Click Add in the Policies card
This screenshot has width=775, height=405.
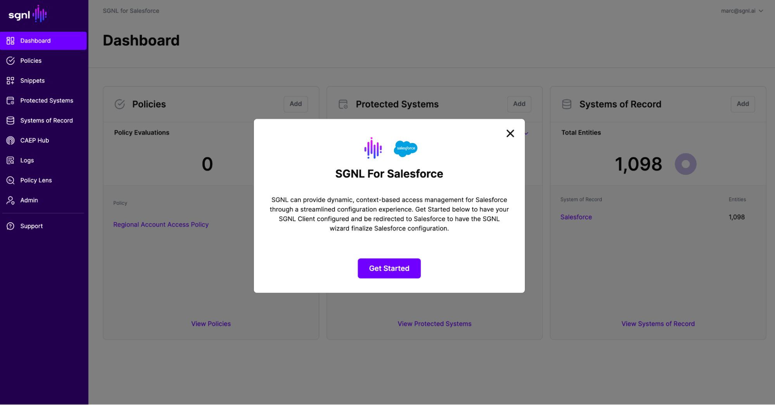click(295, 104)
